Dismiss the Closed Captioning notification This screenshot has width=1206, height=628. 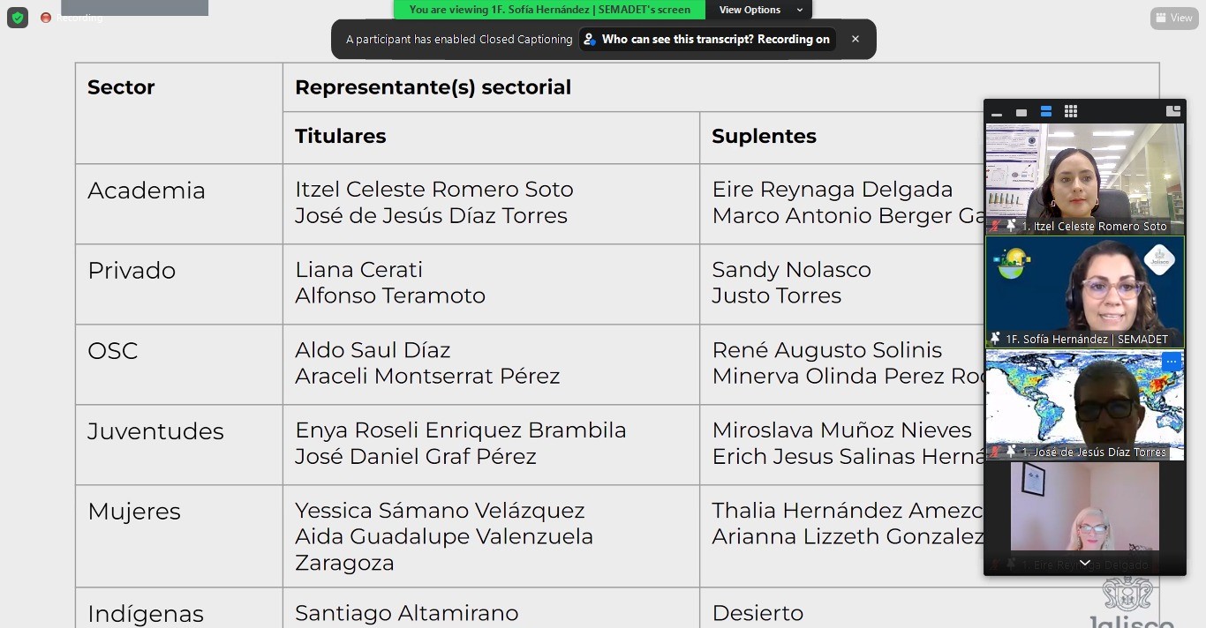pyautogui.click(x=855, y=40)
